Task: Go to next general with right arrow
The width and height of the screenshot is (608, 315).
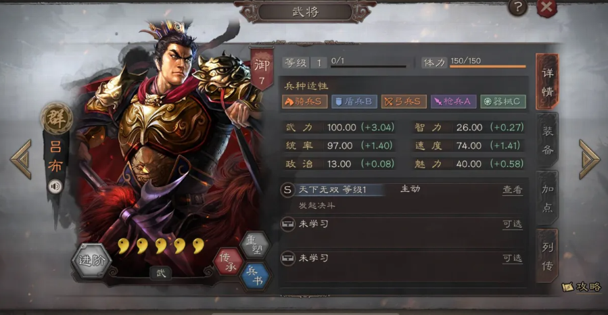Action: click(589, 160)
